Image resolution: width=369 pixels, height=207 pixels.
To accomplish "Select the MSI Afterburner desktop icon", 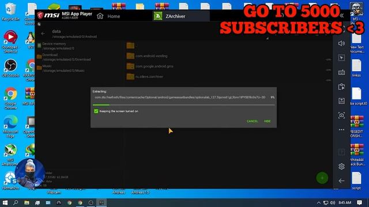I will click(x=10, y=155).
